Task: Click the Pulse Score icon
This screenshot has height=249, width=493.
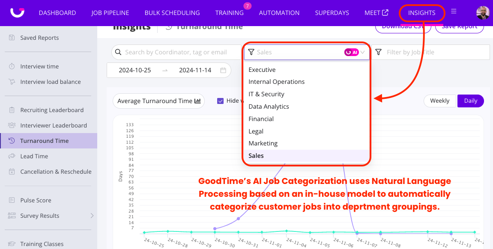Action: pos(12,200)
